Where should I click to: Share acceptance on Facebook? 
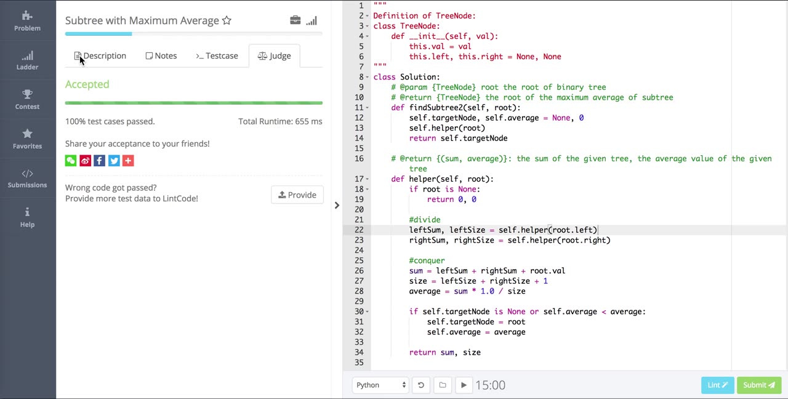[x=99, y=161]
